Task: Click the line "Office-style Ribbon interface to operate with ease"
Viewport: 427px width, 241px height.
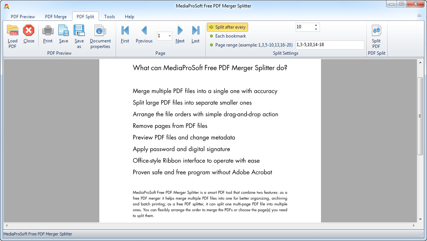Action: 196,161
